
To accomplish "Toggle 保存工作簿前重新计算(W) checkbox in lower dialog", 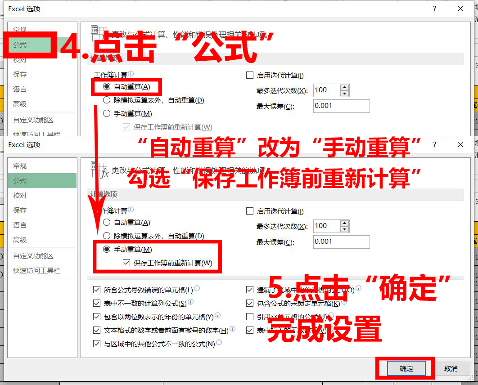I will 126,263.
